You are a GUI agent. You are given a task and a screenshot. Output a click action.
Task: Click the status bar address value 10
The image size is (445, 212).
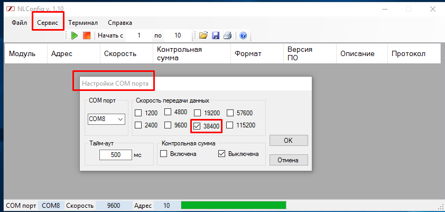pos(167,206)
